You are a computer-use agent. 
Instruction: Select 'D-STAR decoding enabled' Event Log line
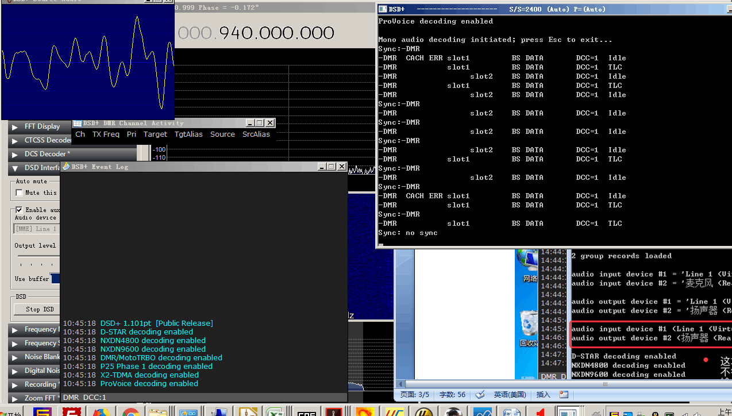tap(147, 332)
